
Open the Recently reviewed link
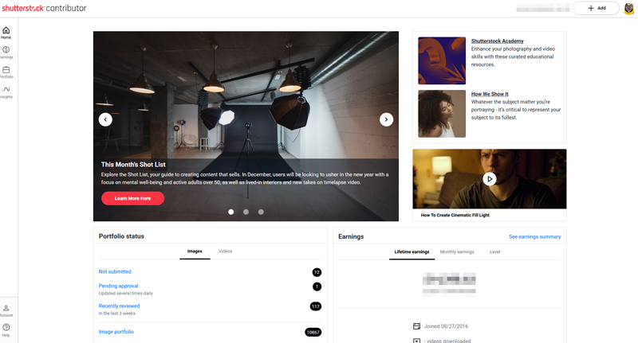[119, 306]
